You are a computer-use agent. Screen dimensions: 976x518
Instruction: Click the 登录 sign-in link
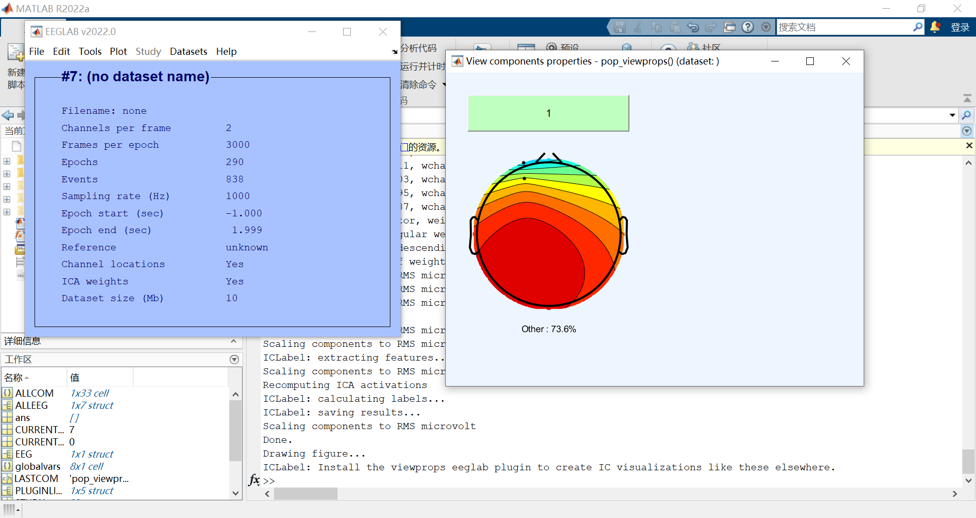click(x=960, y=27)
